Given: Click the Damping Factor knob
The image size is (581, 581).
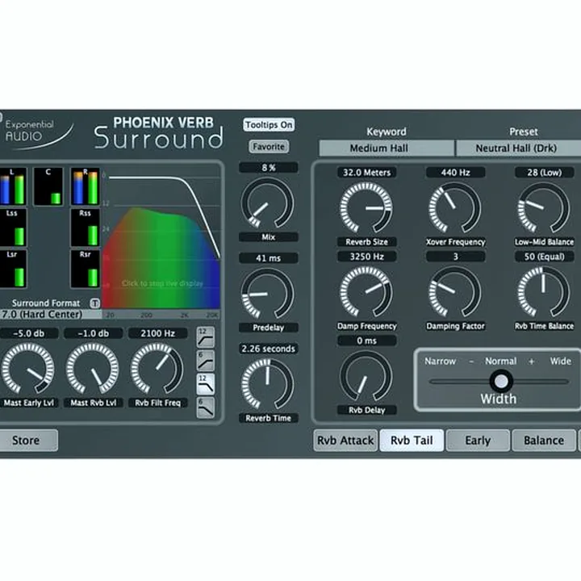Looking at the screenshot, I should (x=455, y=291).
